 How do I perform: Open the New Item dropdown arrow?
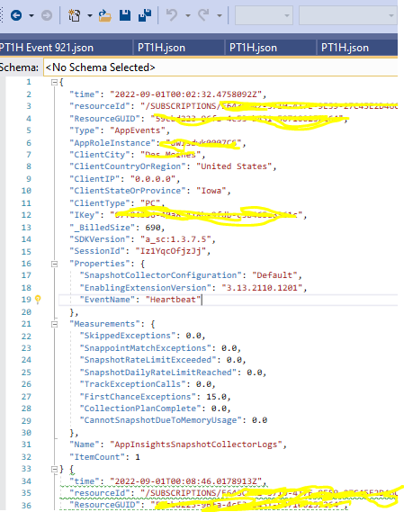(x=89, y=15)
